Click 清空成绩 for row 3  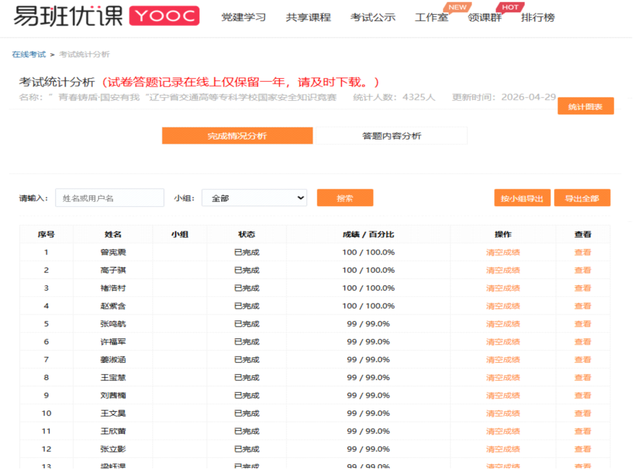(x=503, y=288)
